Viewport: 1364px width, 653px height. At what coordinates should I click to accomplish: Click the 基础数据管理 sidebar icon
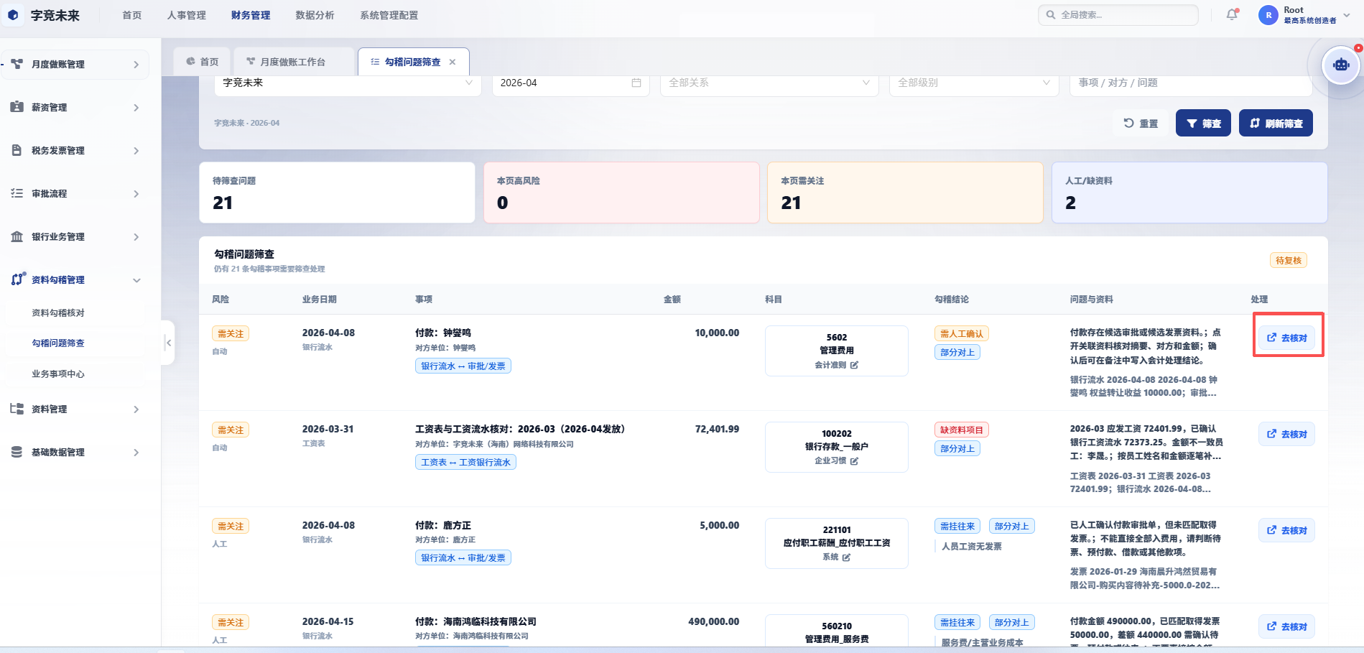point(17,452)
